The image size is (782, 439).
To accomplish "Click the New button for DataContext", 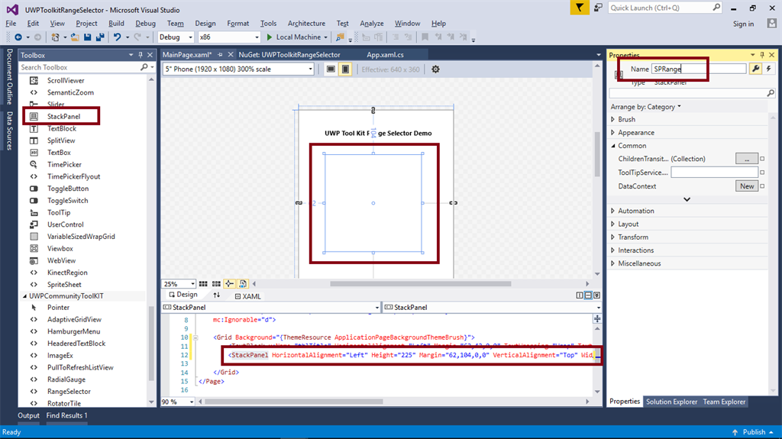I will (x=747, y=186).
